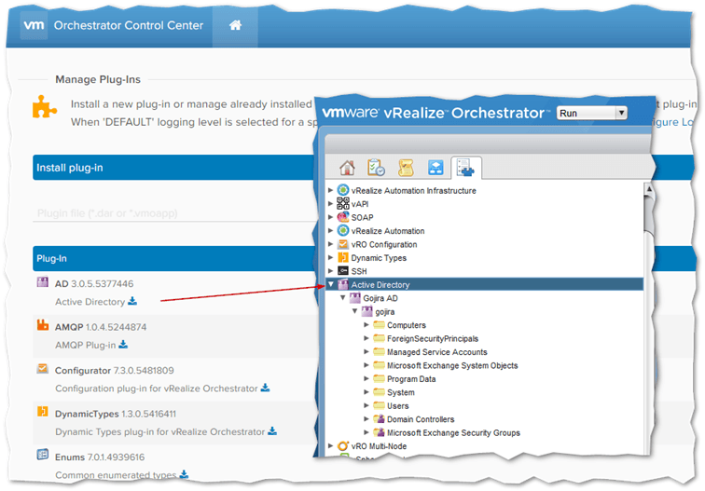Click the AMQP plug-in icon in list
705x491 pixels.
(43, 325)
